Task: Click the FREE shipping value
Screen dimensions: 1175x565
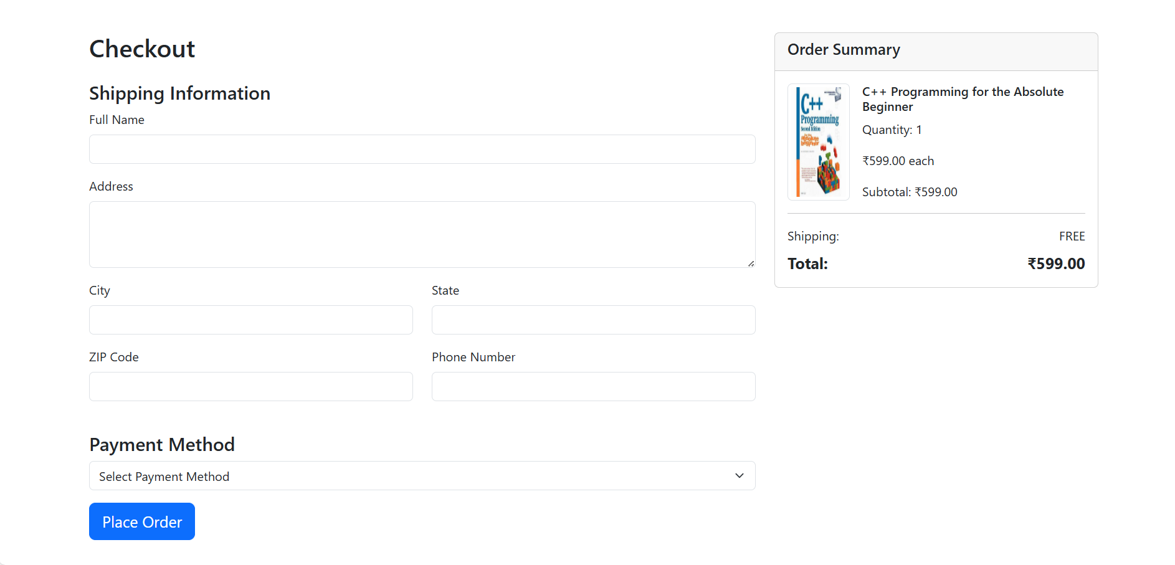Action: (x=1072, y=236)
